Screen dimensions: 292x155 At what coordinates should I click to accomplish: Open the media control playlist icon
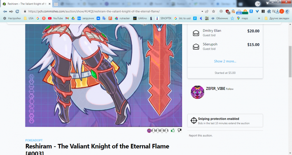pos(273,11)
